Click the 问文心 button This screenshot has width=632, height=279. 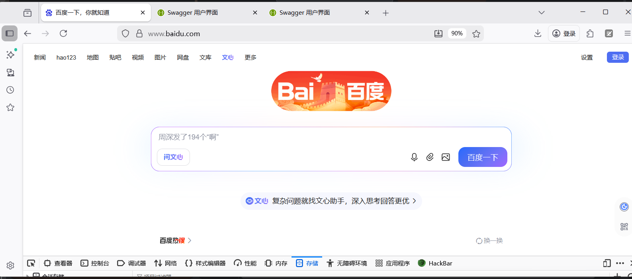(x=173, y=157)
